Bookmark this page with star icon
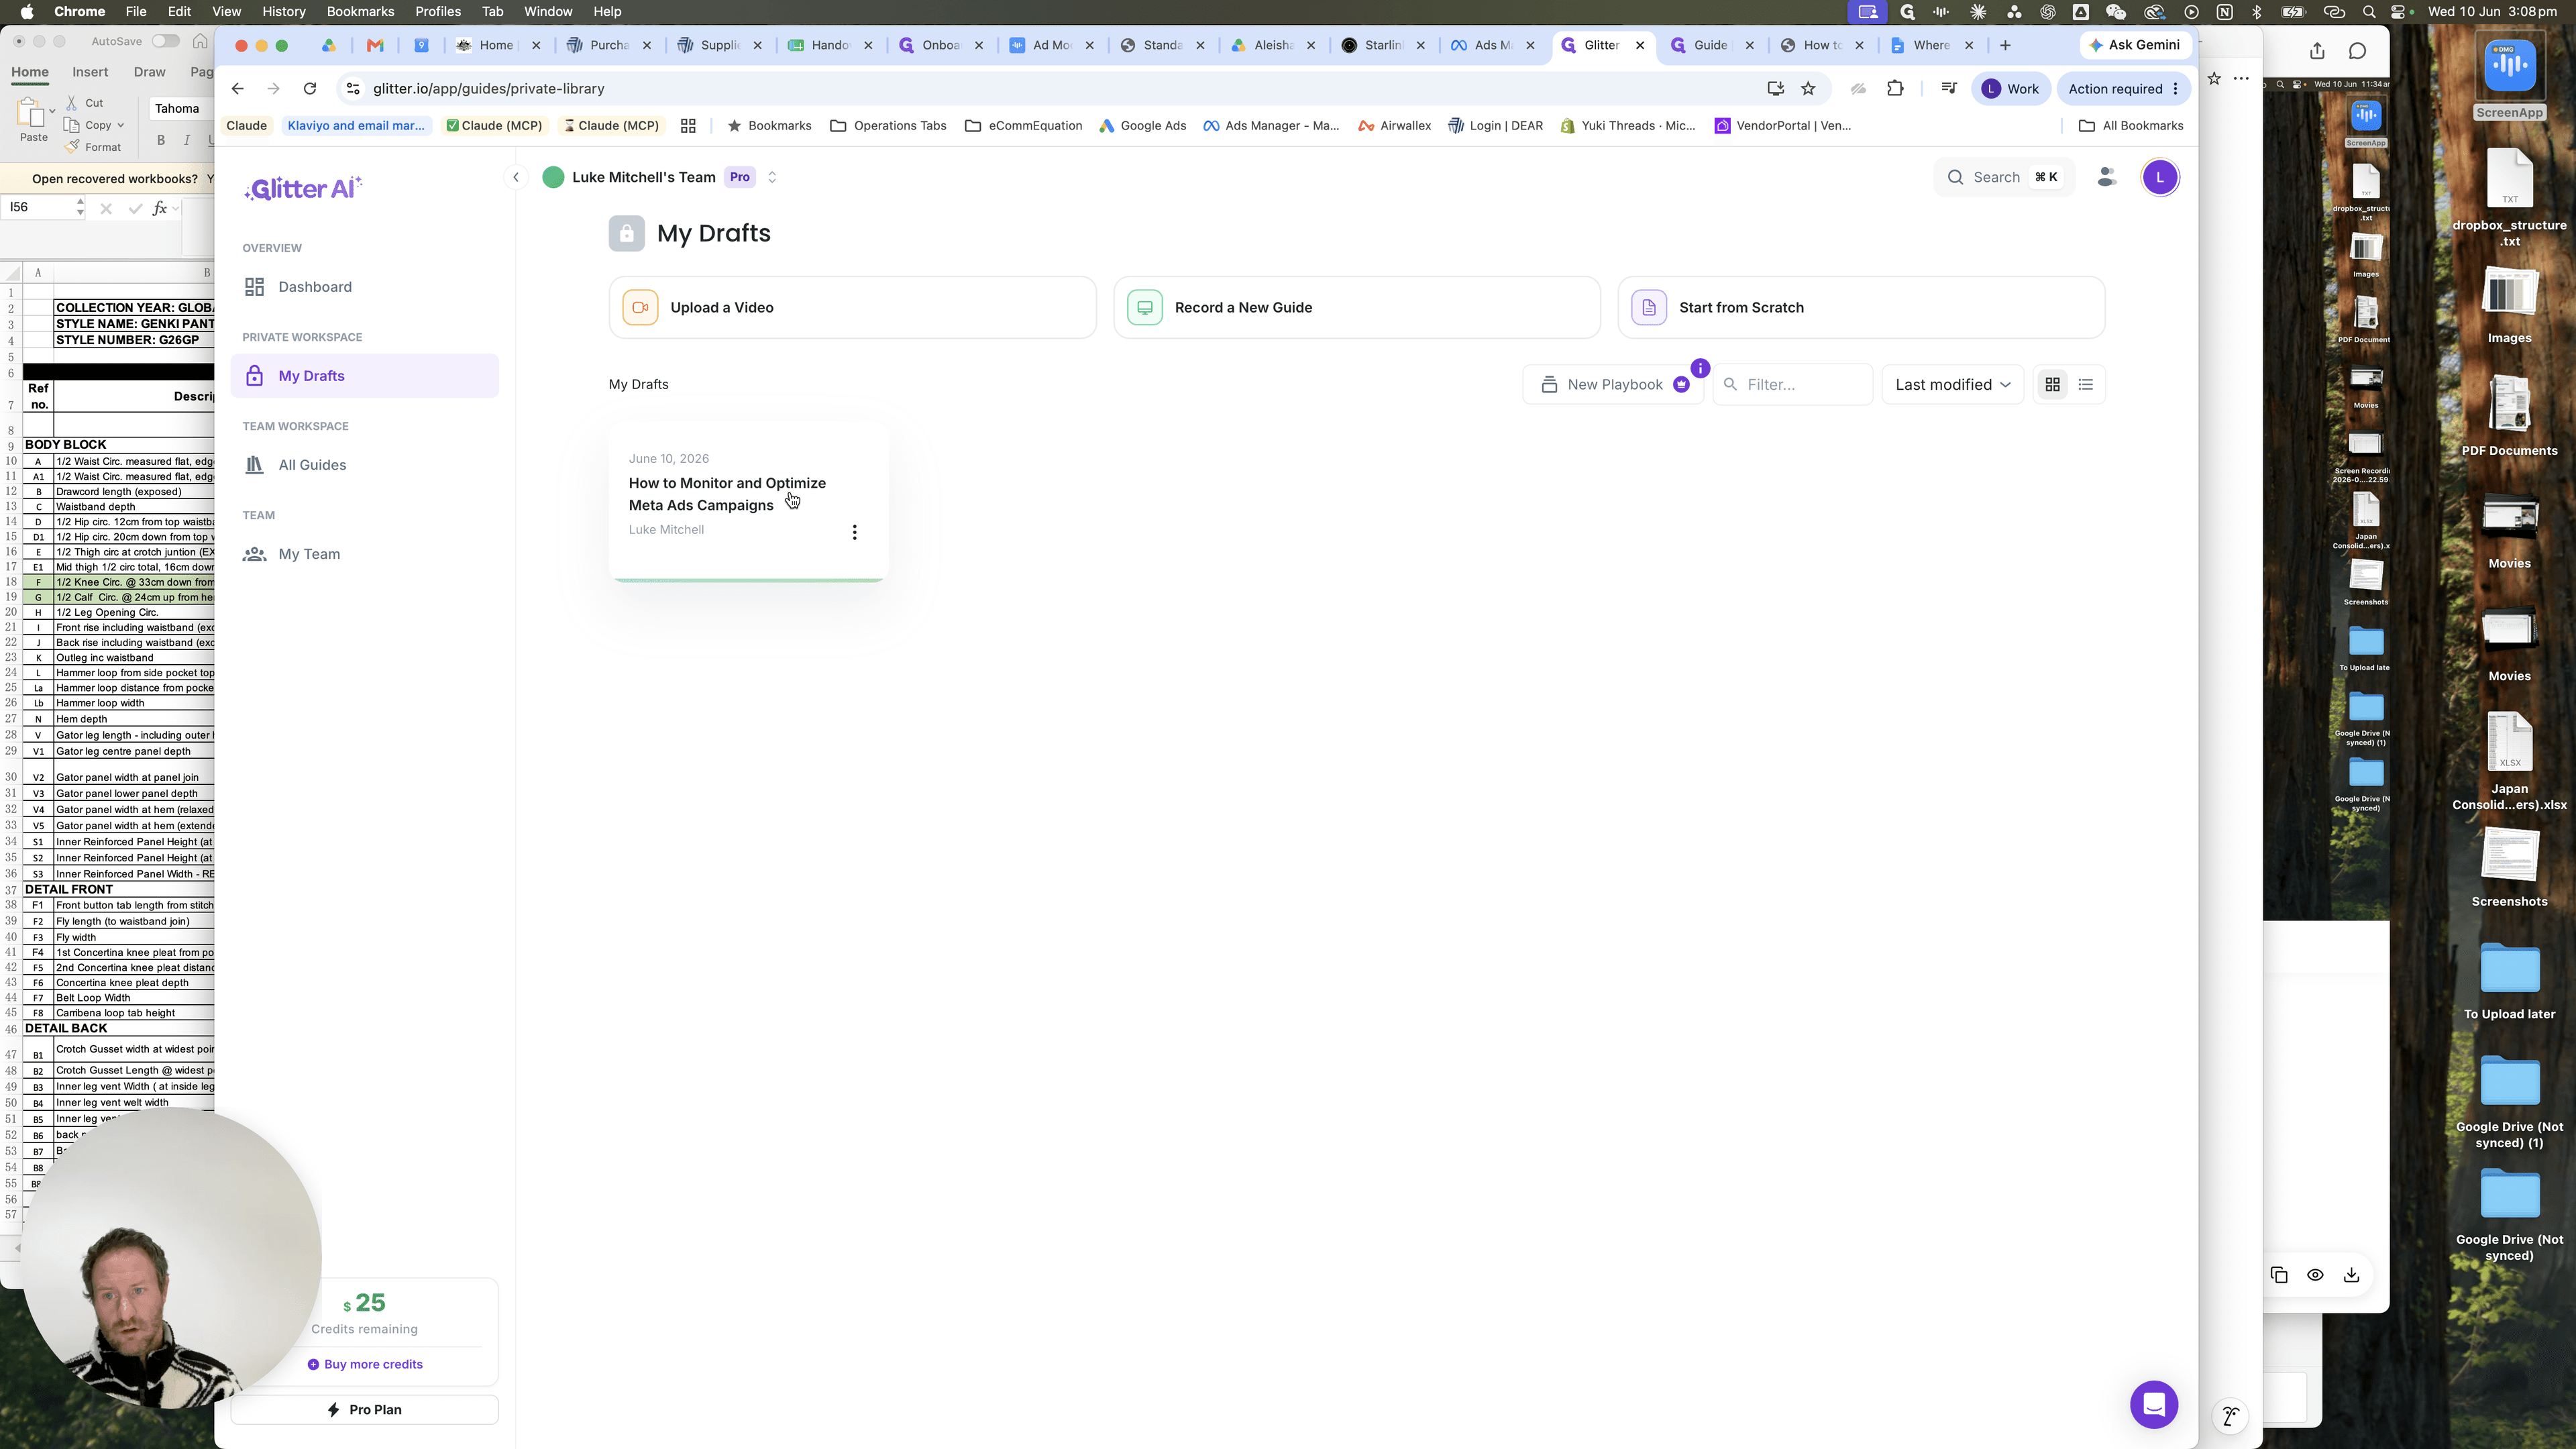Viewport: 2576px width, 1449px height. point(1808,89)
